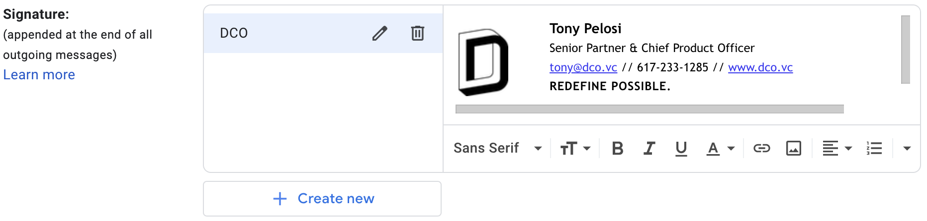927x221 pixels.
Task: Click the signature vertical scrollbar
Action: click(x=906, y=50)
